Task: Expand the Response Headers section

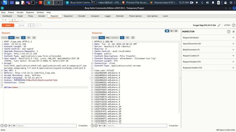Action: click(x=209, y=68)
